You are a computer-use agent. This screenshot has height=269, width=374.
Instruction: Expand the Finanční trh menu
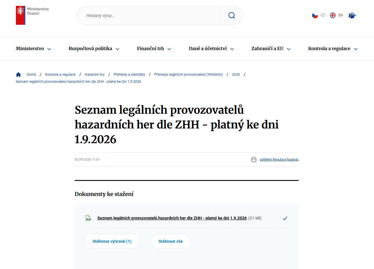pos(154,49)
